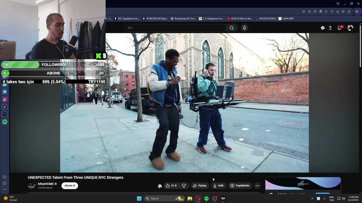Click the translate page globe icon

click(321, 12)
